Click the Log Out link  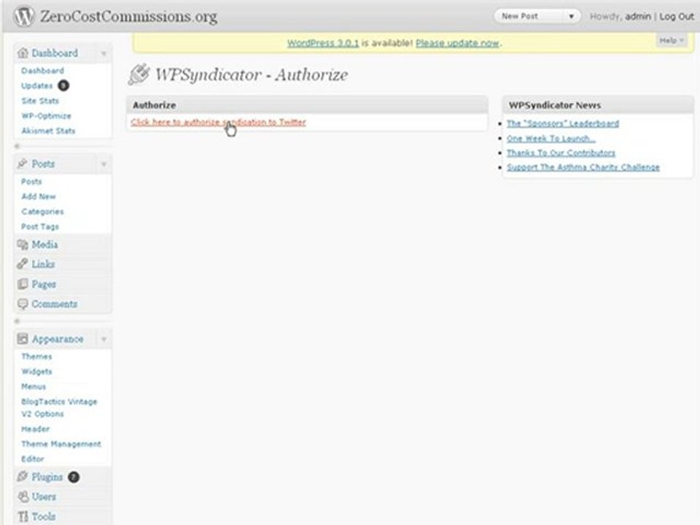(x=677, y=17)
